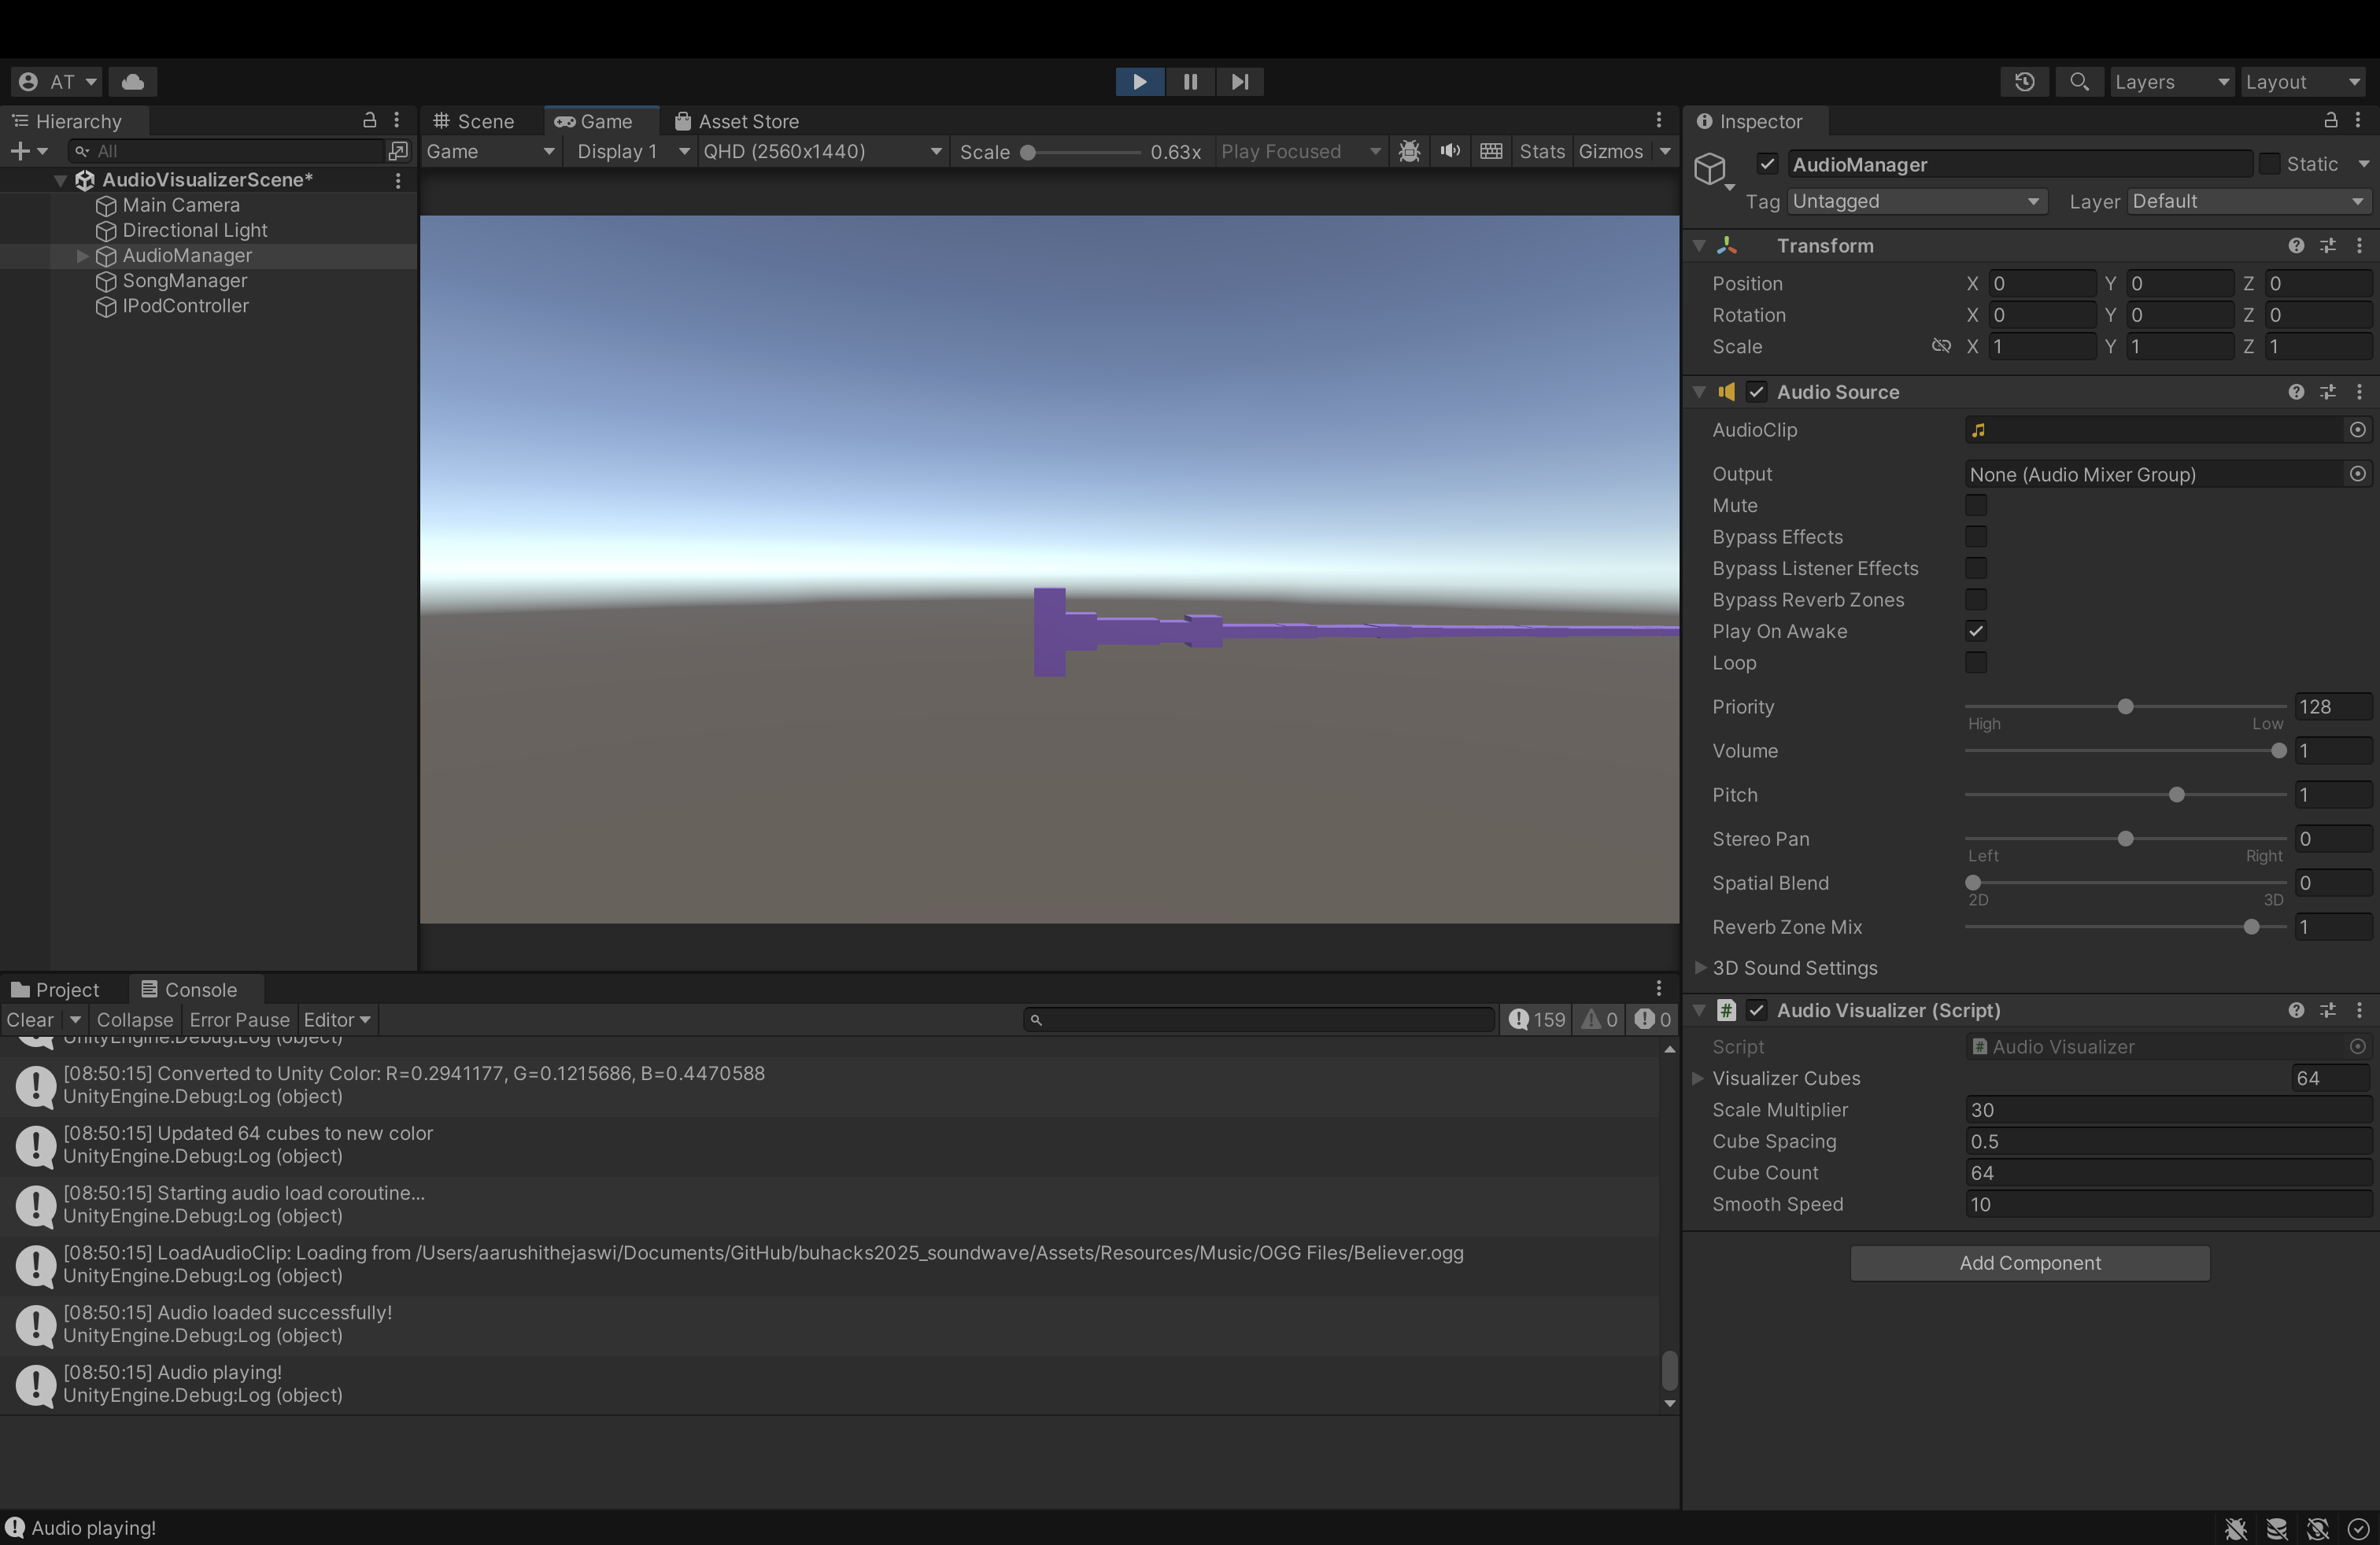Viewport: 2380px width, 1545px height.
Task: Enable the Loop checkbox
Action: tap(1976, 664)
